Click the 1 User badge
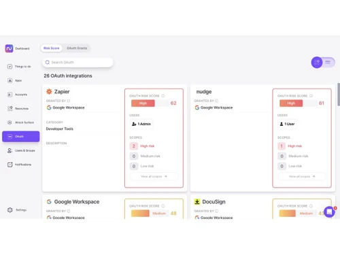 [x=287, y=124]
